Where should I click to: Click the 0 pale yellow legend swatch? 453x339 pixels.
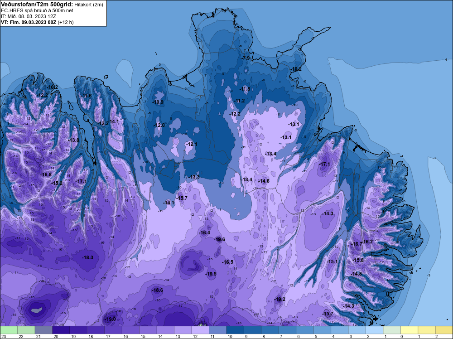tap(410, 330)
